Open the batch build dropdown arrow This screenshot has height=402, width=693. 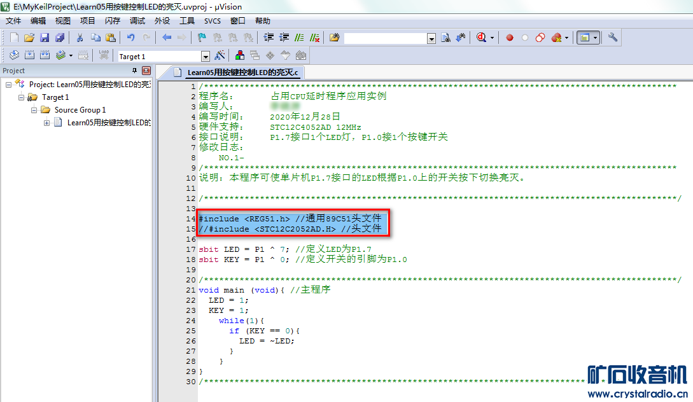[71, 56]
